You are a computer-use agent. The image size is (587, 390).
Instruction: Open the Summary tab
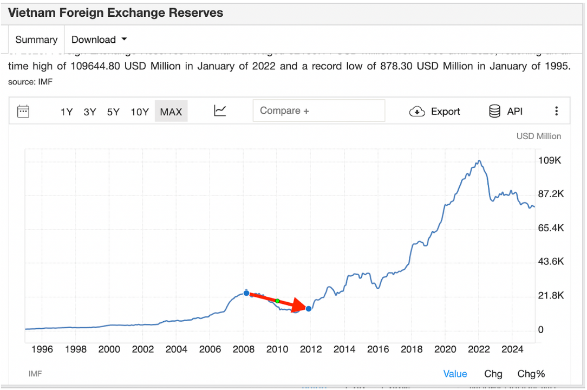[36, 40]
